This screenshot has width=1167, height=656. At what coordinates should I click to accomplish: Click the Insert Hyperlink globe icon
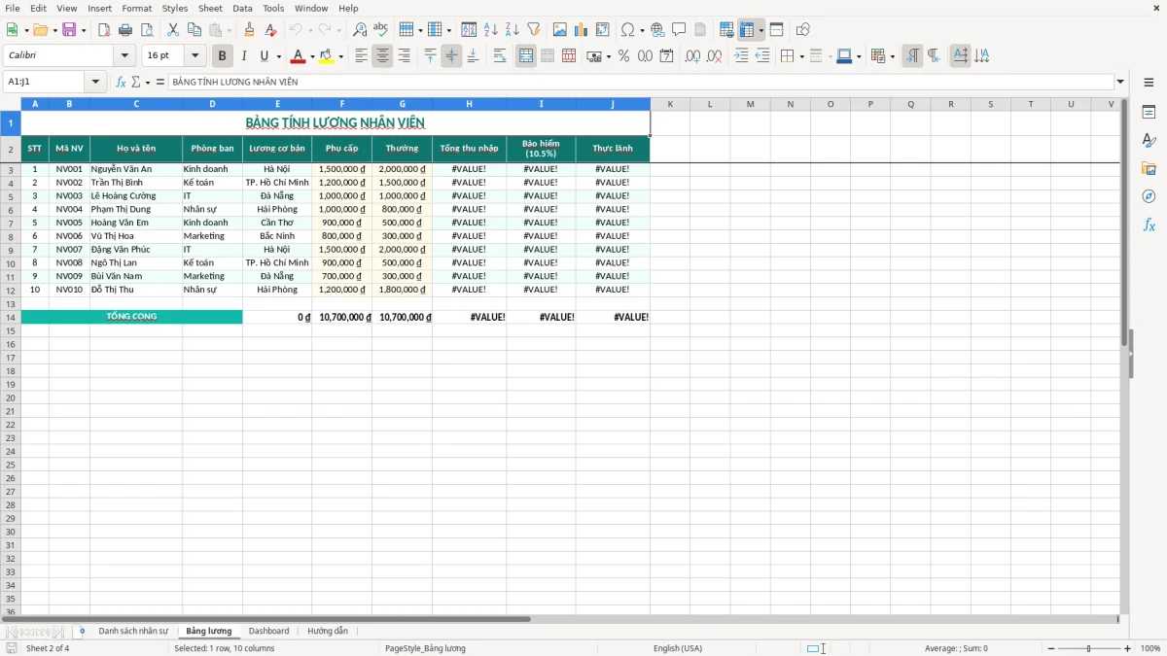tap(658, 30)
